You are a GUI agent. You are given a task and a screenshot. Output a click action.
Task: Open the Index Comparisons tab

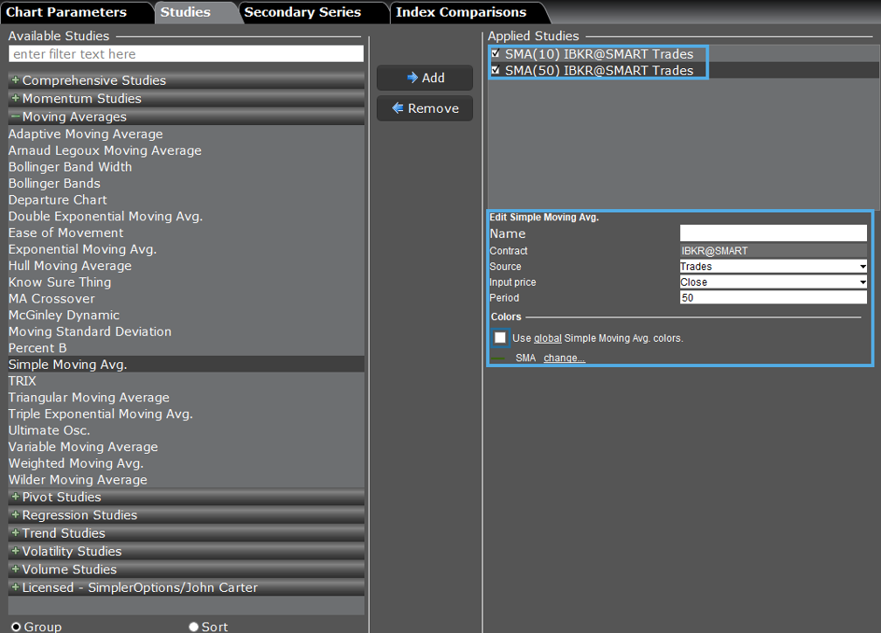pos(461,12)
